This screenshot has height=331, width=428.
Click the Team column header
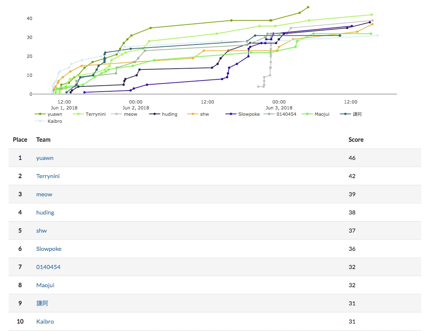(43, 140)
